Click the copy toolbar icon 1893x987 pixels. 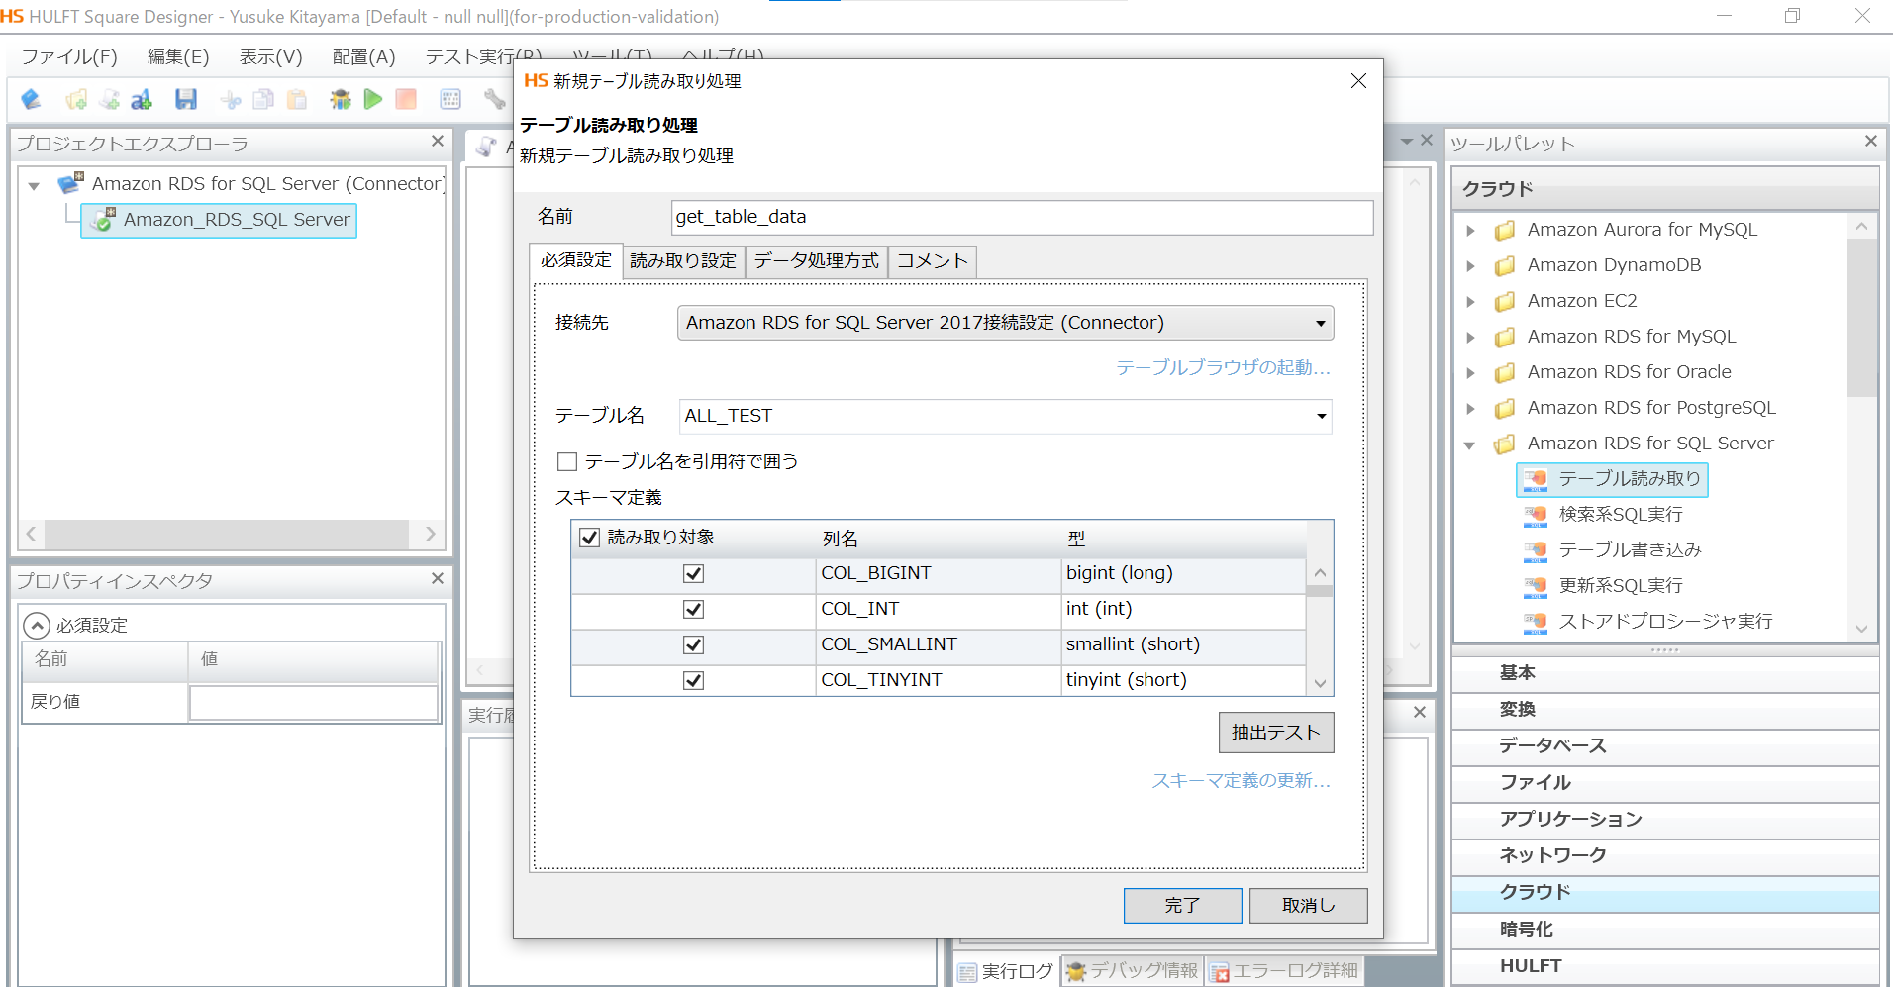(x=263, y=99)
